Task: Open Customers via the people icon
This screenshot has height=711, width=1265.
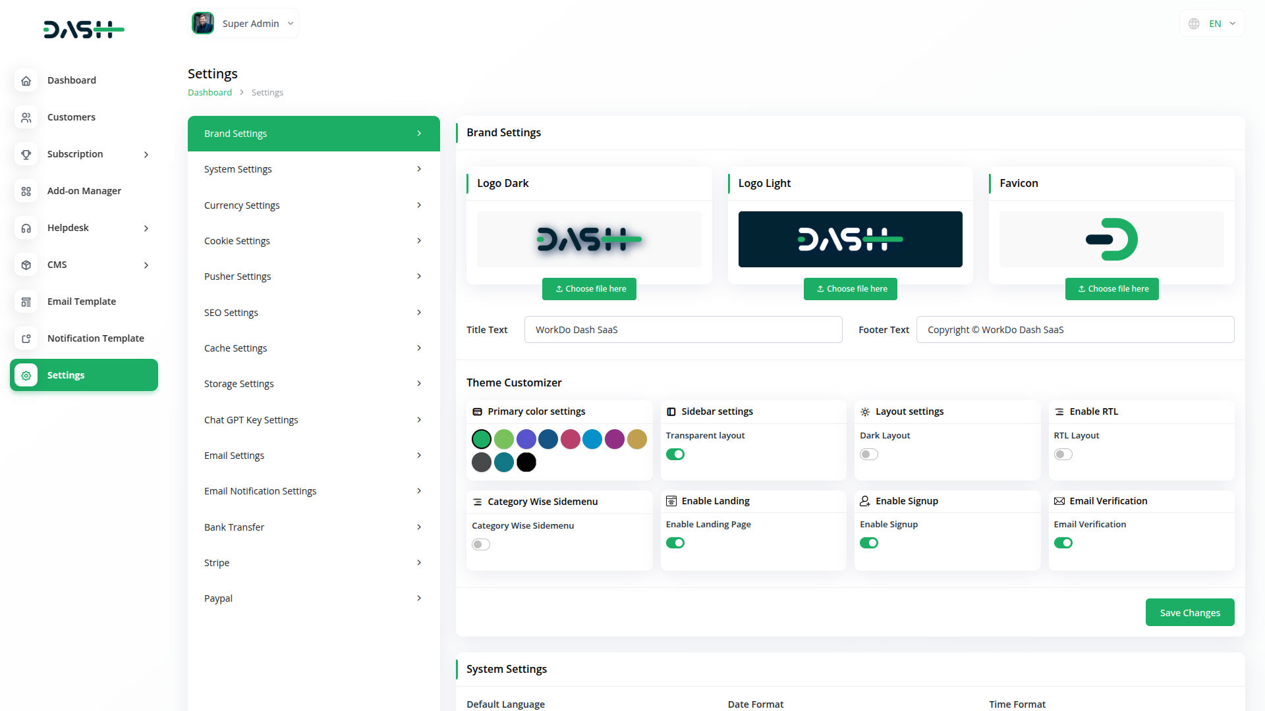Action: point(26,117)
